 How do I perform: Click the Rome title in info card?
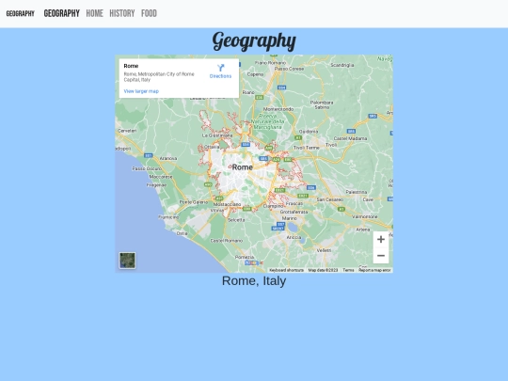pyautogui.click(x=131, y=66)
